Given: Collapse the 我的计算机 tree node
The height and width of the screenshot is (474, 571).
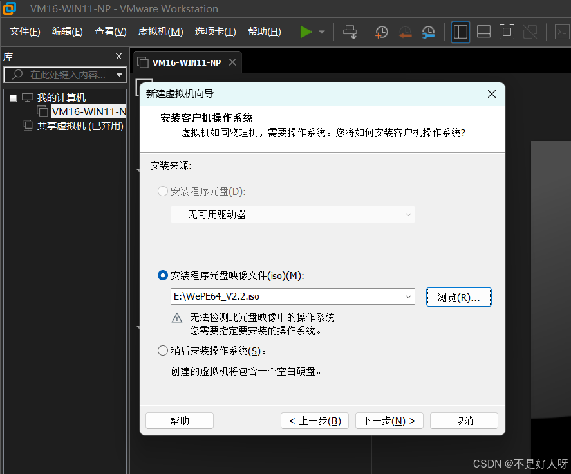Looking at the screenshot, I should [13, 98].
